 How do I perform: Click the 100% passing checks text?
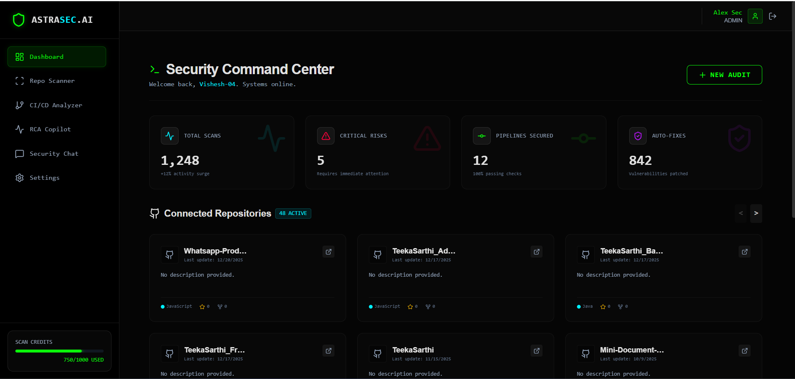[497, 174]
